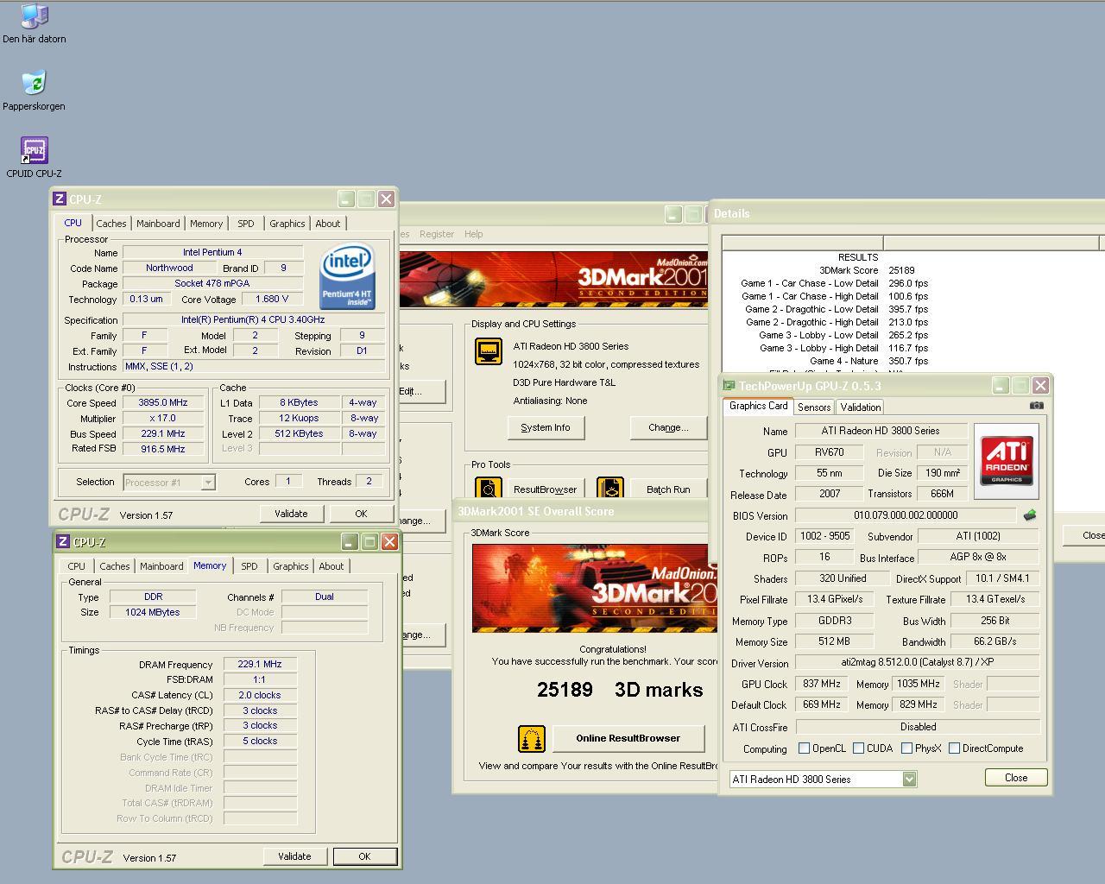Enable the PhysX checkbox

coord(907,748)
